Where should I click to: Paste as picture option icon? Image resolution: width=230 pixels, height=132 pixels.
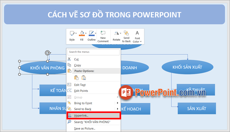point(84,78)
